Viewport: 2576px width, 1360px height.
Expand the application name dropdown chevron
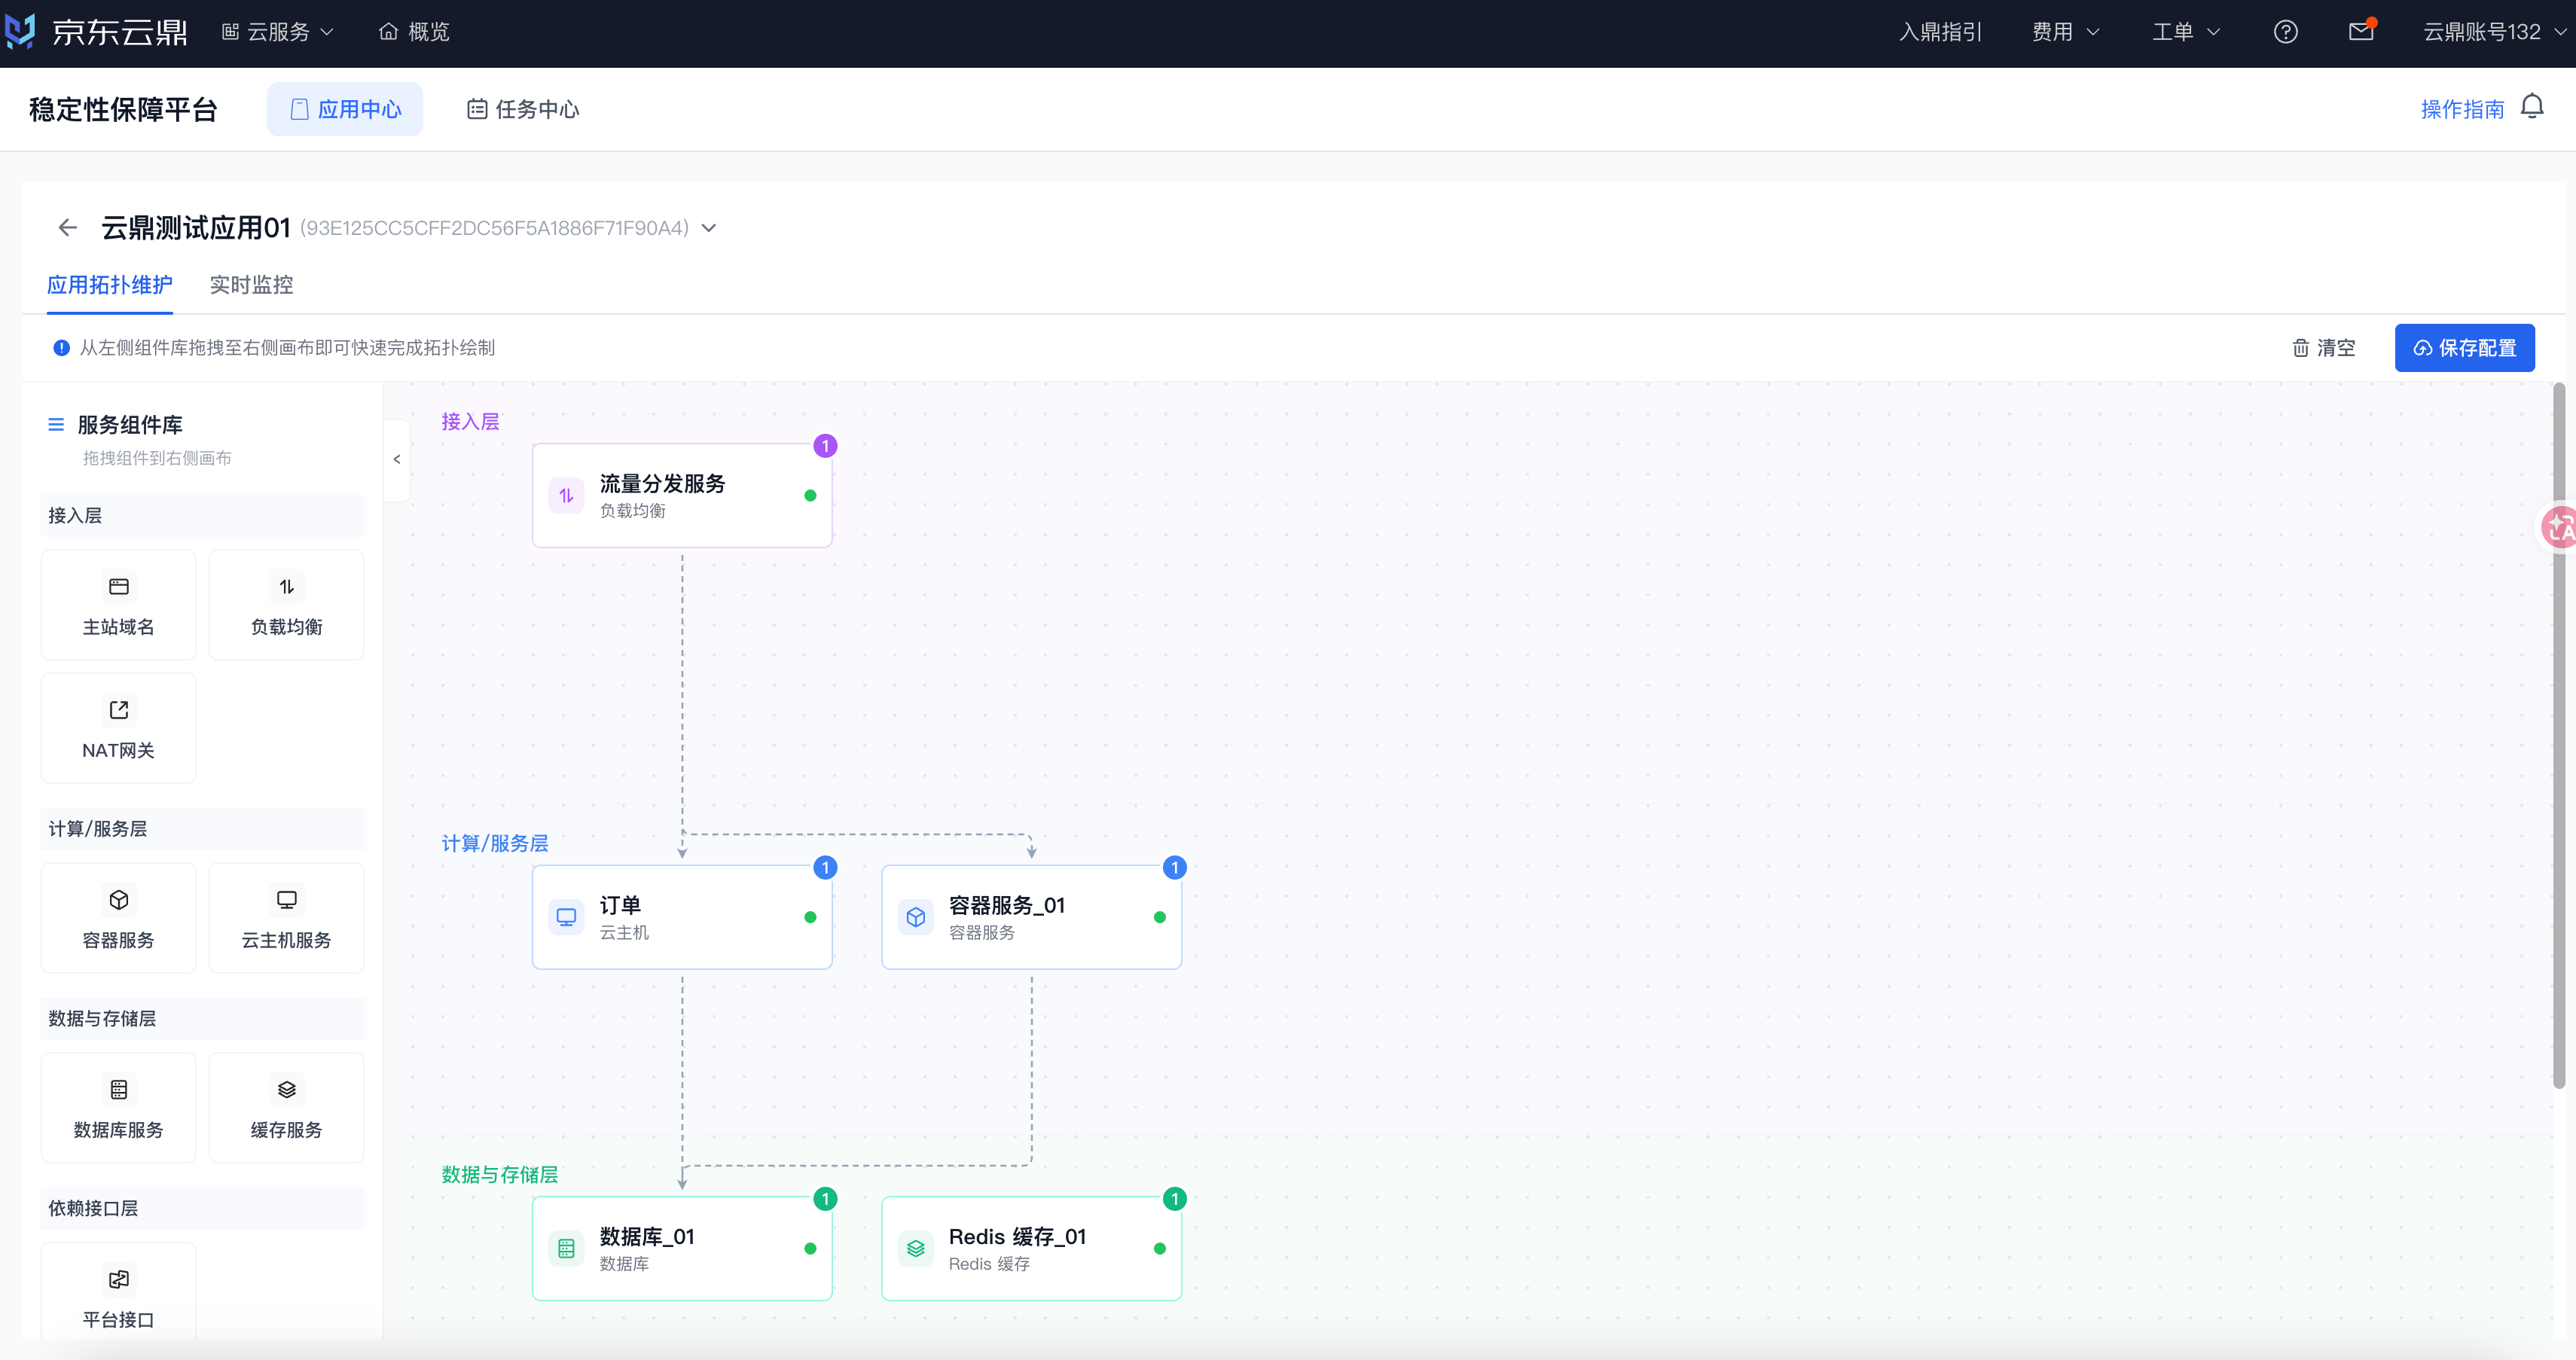pos(709,228)
